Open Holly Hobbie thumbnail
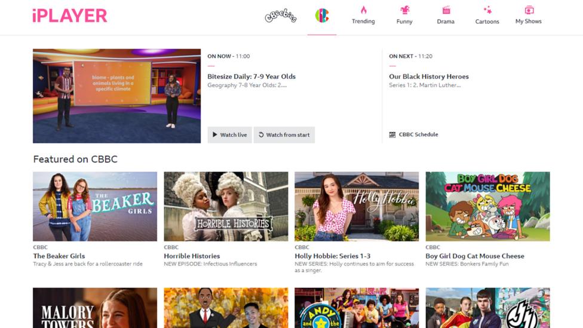This screenshot has width=583, height=328. (357, 207)
